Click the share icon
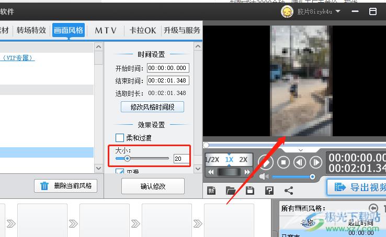 click(x=289, y=191)
